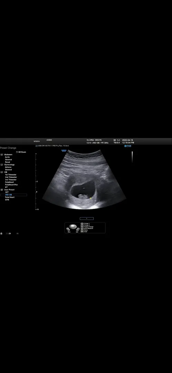Select the GYN user preset
The height and width of the screenshot is (373, 172).
tap(7, 200)
